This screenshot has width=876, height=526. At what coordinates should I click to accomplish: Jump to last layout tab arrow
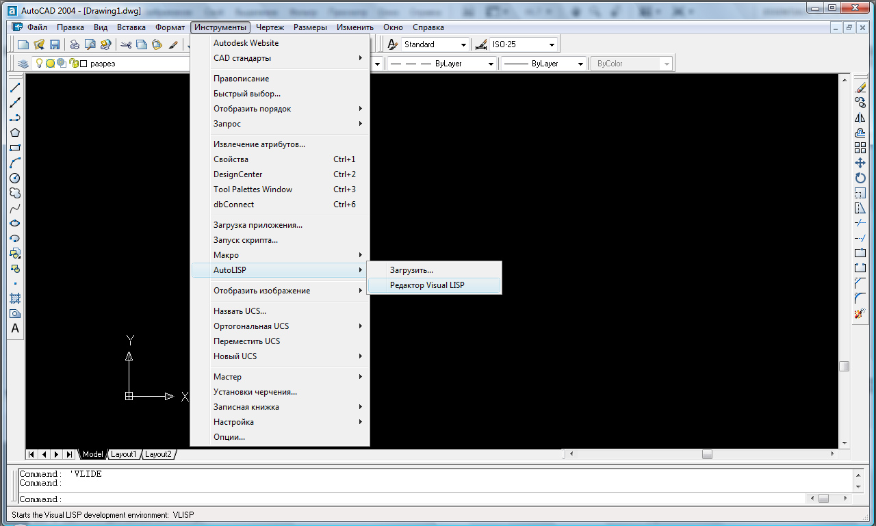point(69,454)
